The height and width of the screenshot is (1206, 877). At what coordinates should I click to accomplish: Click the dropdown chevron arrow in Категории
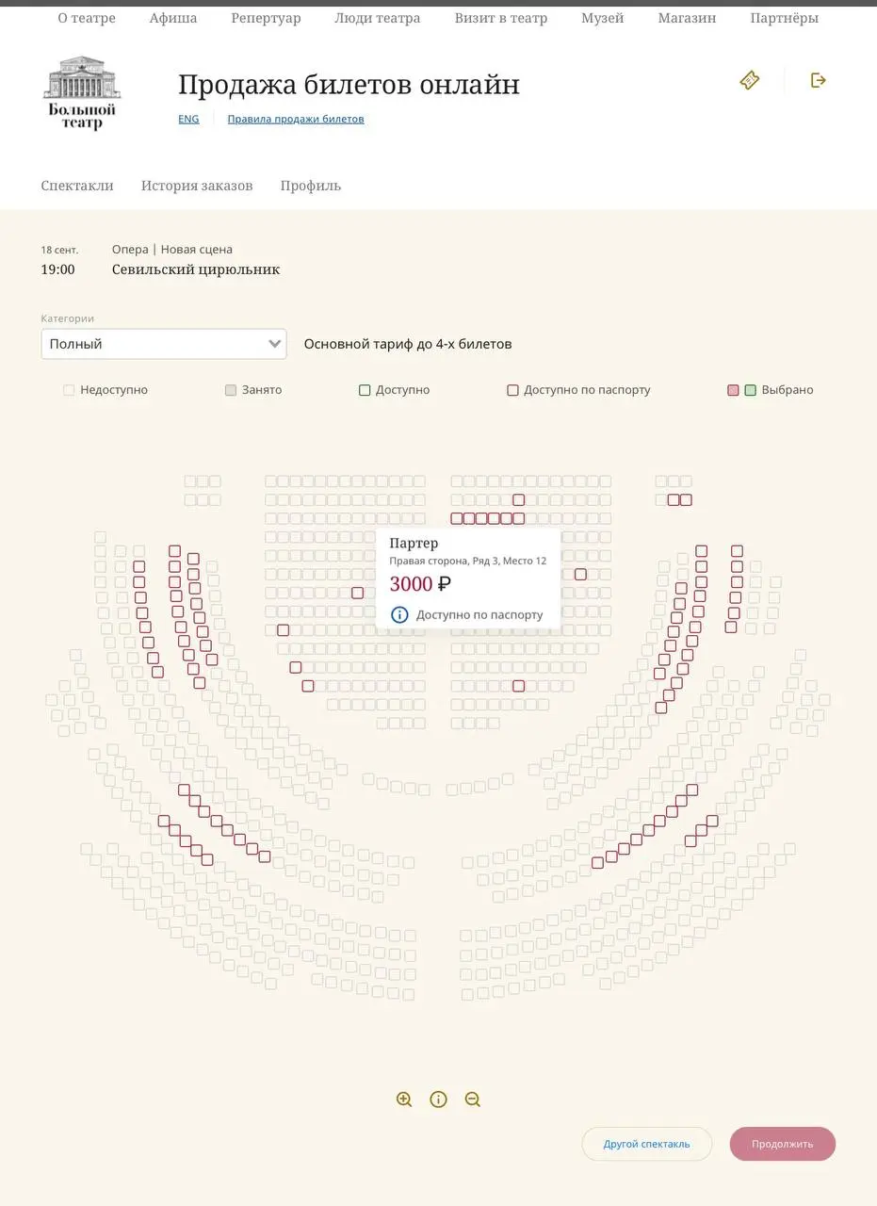(x=275, y=344)
